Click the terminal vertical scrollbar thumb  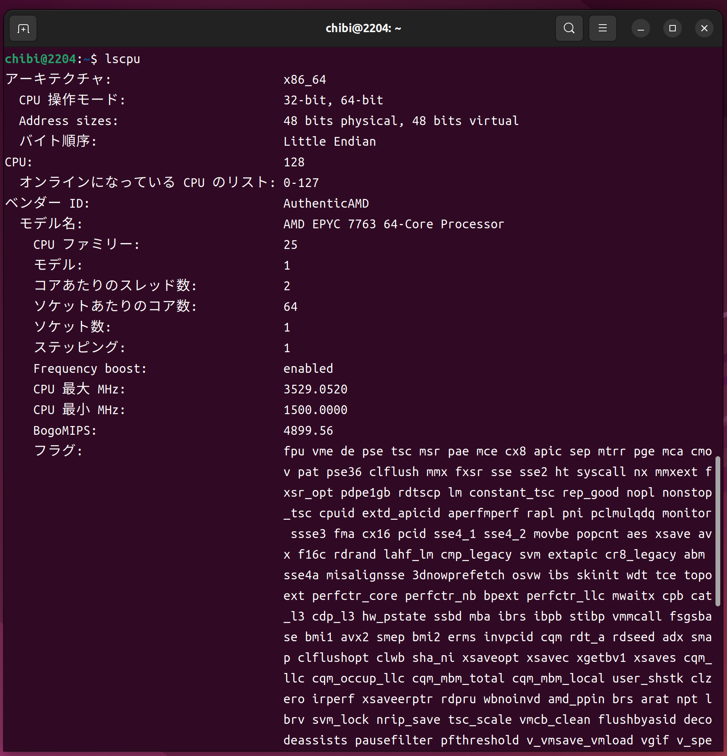(717, 532)
